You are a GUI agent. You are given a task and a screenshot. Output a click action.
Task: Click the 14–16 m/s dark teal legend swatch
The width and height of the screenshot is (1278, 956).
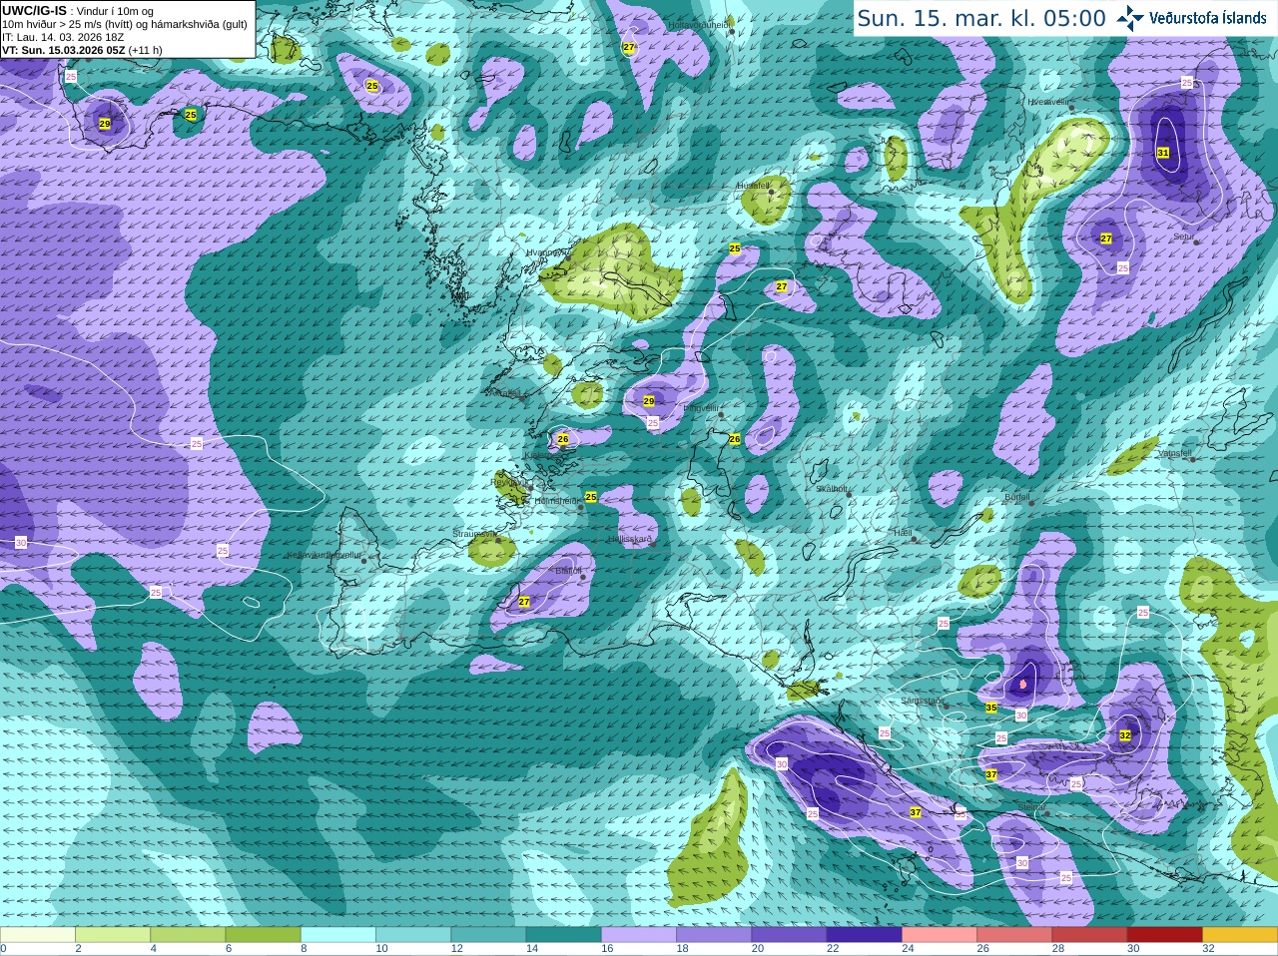click(564, 934)
